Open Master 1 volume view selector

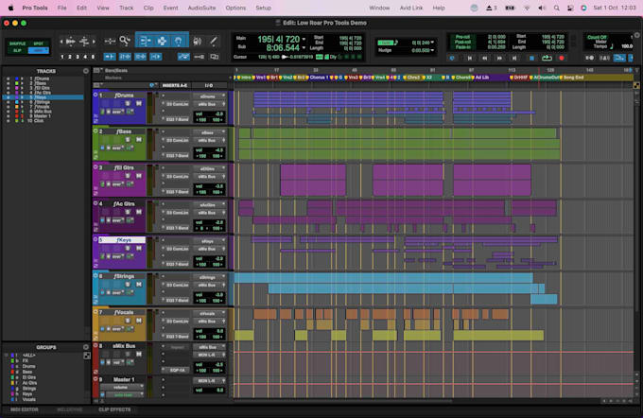122,387
